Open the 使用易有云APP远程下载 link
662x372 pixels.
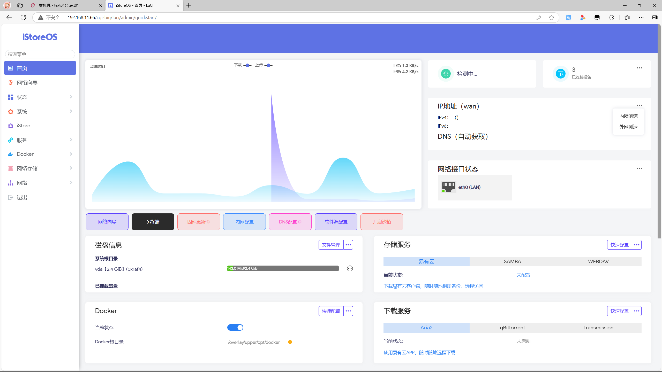(x=419, y=352)
